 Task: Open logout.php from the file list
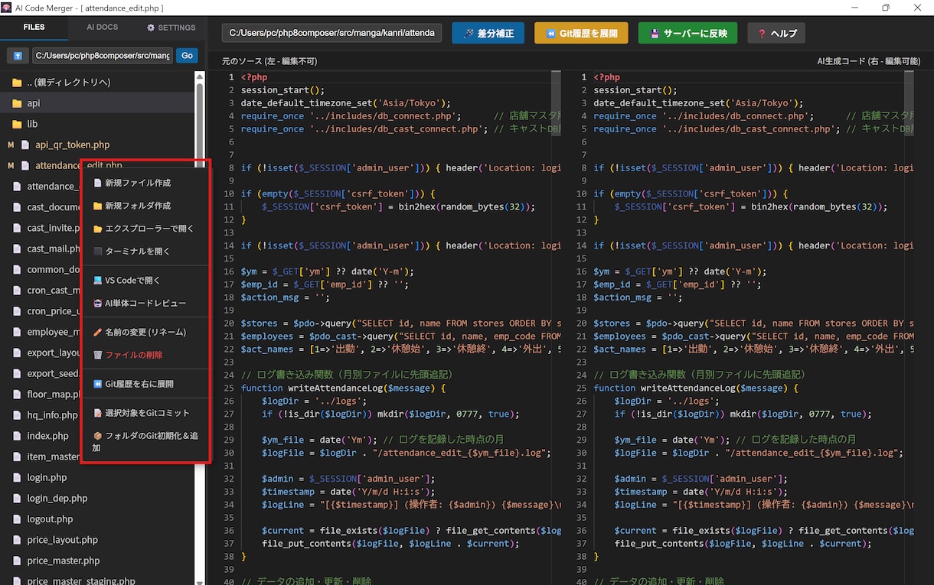97,519
